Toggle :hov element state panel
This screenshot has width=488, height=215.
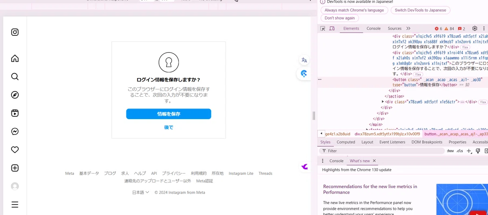[450, 151]
